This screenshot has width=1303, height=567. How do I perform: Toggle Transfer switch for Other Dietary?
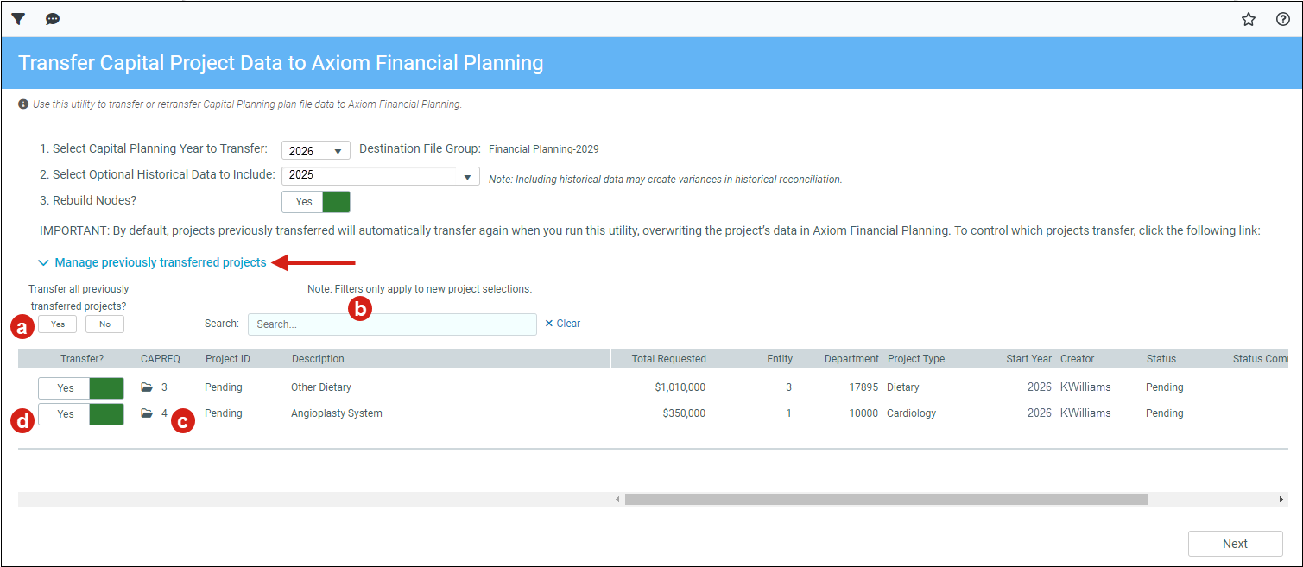[x=81, y=387]
